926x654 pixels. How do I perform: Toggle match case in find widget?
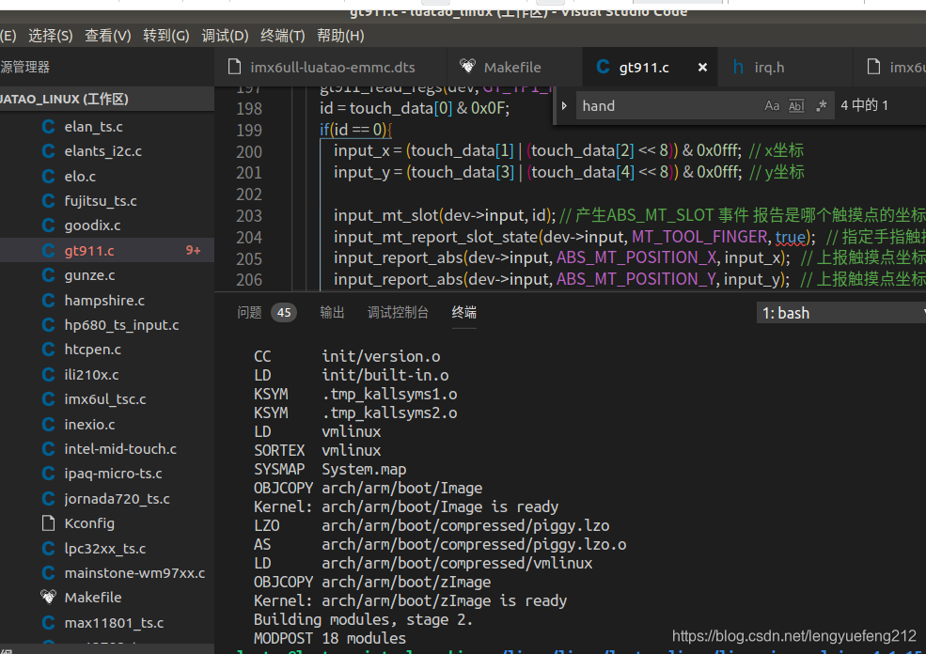pyautogui.click(x=772, y=105)
